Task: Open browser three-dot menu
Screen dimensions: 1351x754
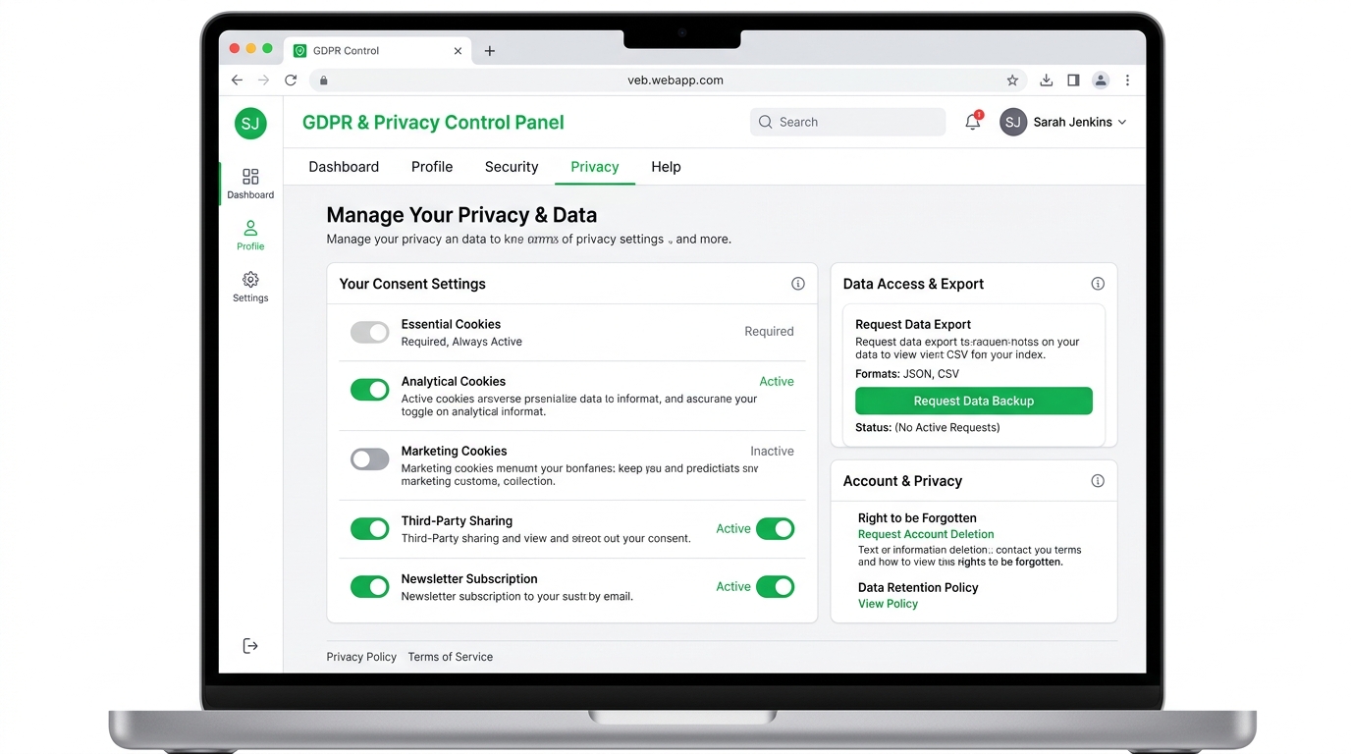Action: (x=1127, y=81)
